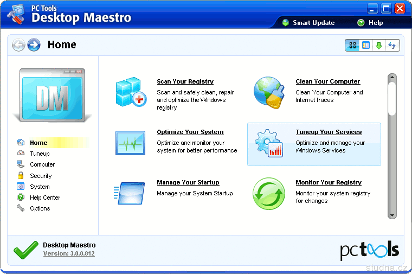Click the Help Center question mark icon
The height and width of the screenshot is (274, 412).
[21, 197]
